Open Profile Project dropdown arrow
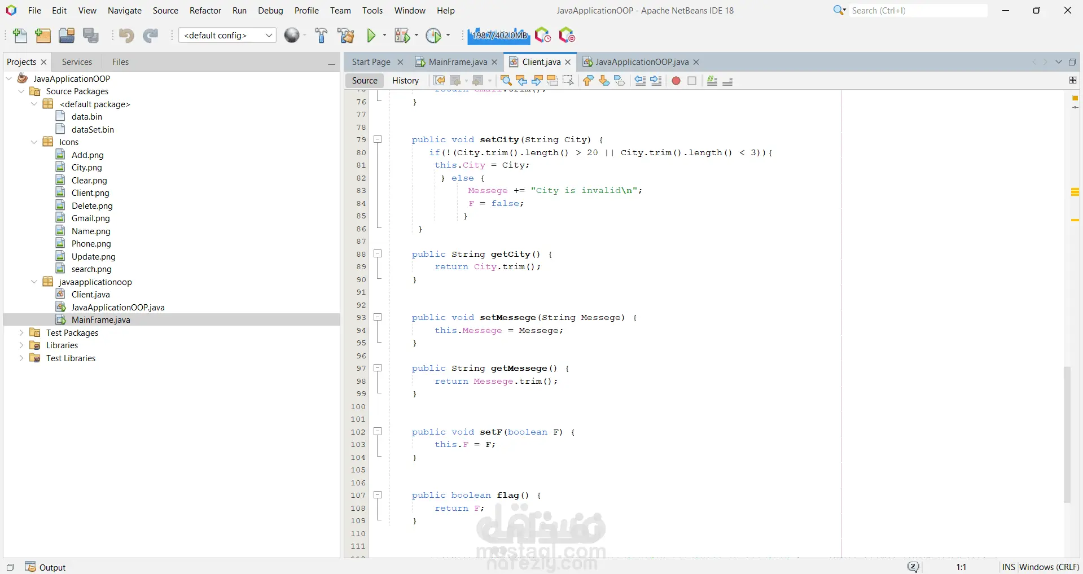 (x=448, y=35)
